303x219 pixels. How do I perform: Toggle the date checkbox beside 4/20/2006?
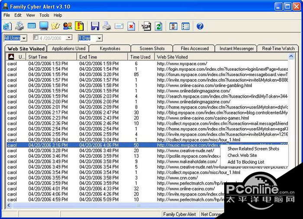click(x=36, y=38)
